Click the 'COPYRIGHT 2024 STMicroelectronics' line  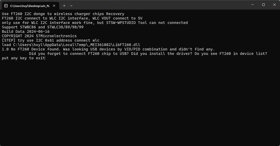click(39, 36)
